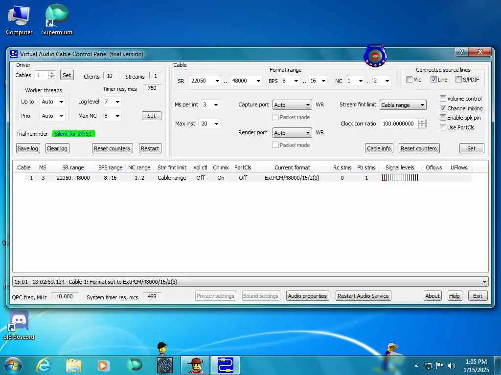Expand the Capture port Auto dropdown
Screen dimensions: 501x375
tap(292, 105)
